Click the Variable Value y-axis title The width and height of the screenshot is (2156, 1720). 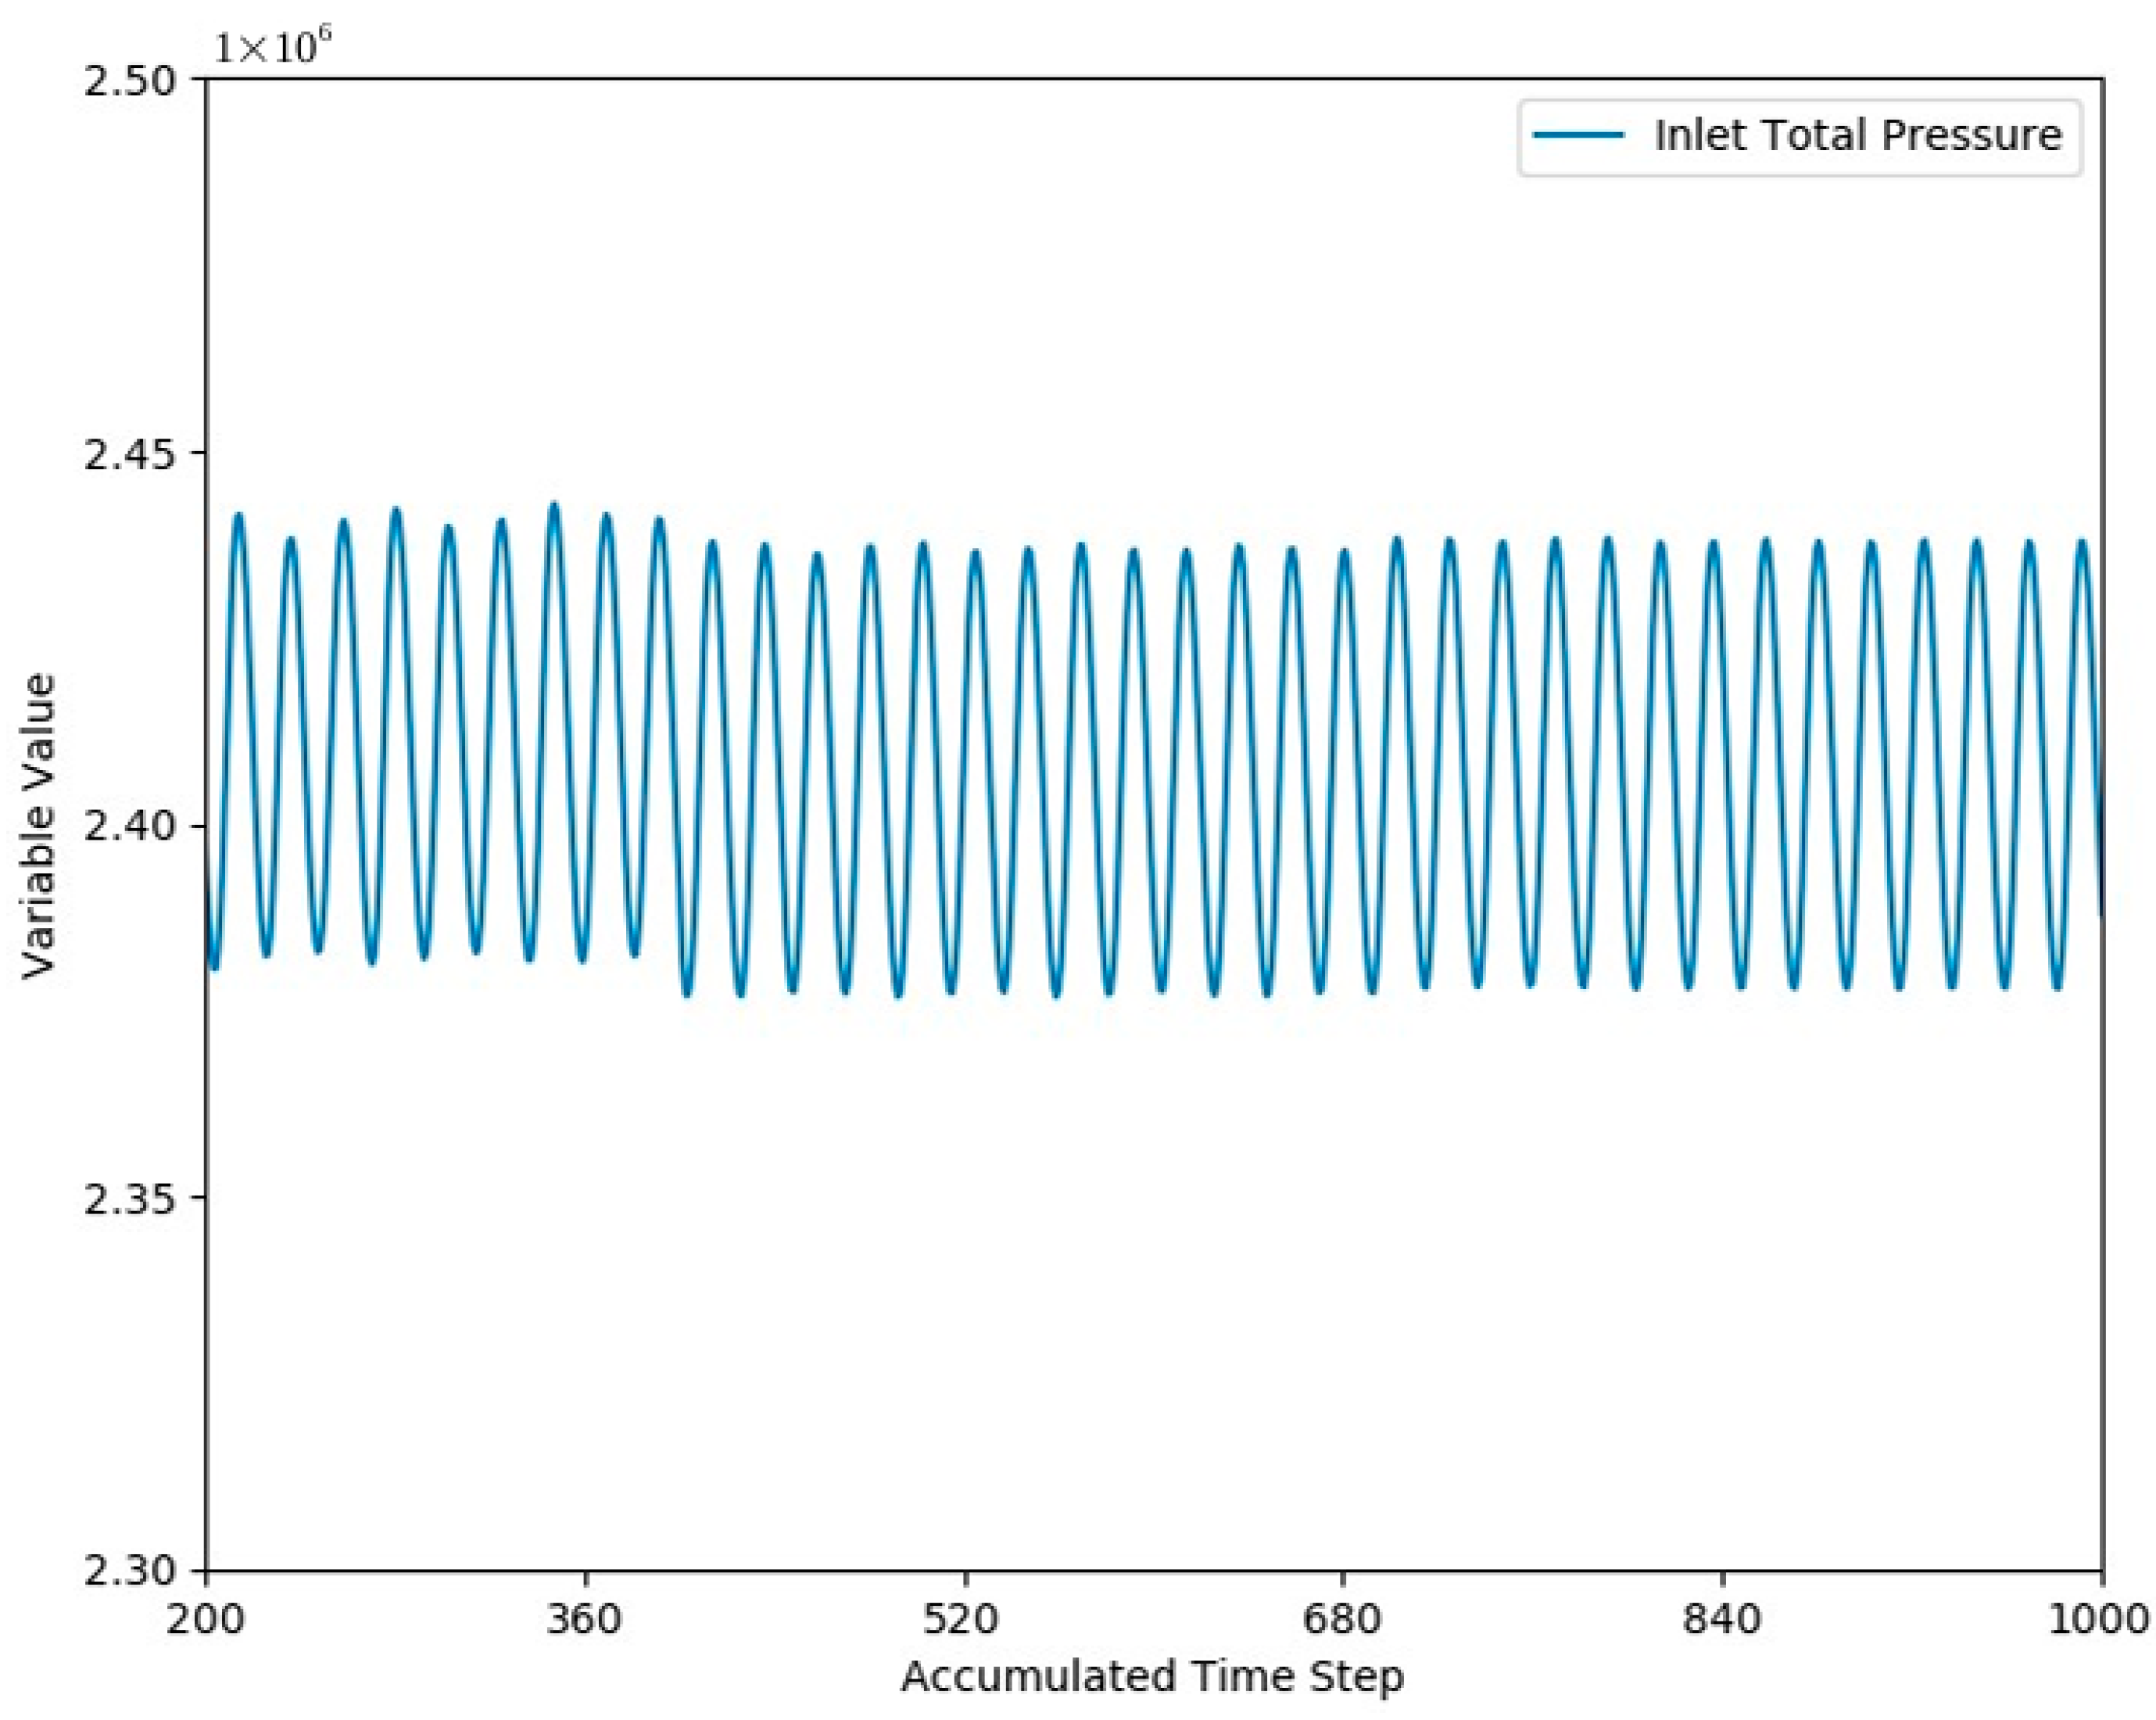click(x=38, y=826)
